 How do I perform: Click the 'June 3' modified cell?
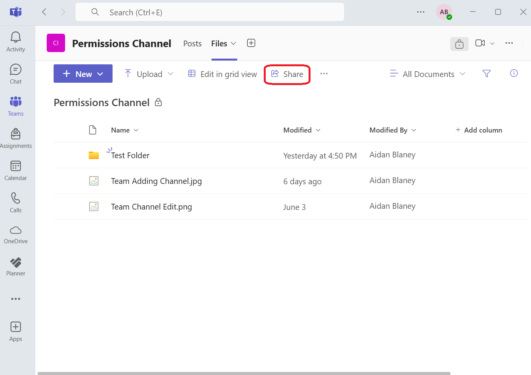pyautogui.click(x=294, y=207)
